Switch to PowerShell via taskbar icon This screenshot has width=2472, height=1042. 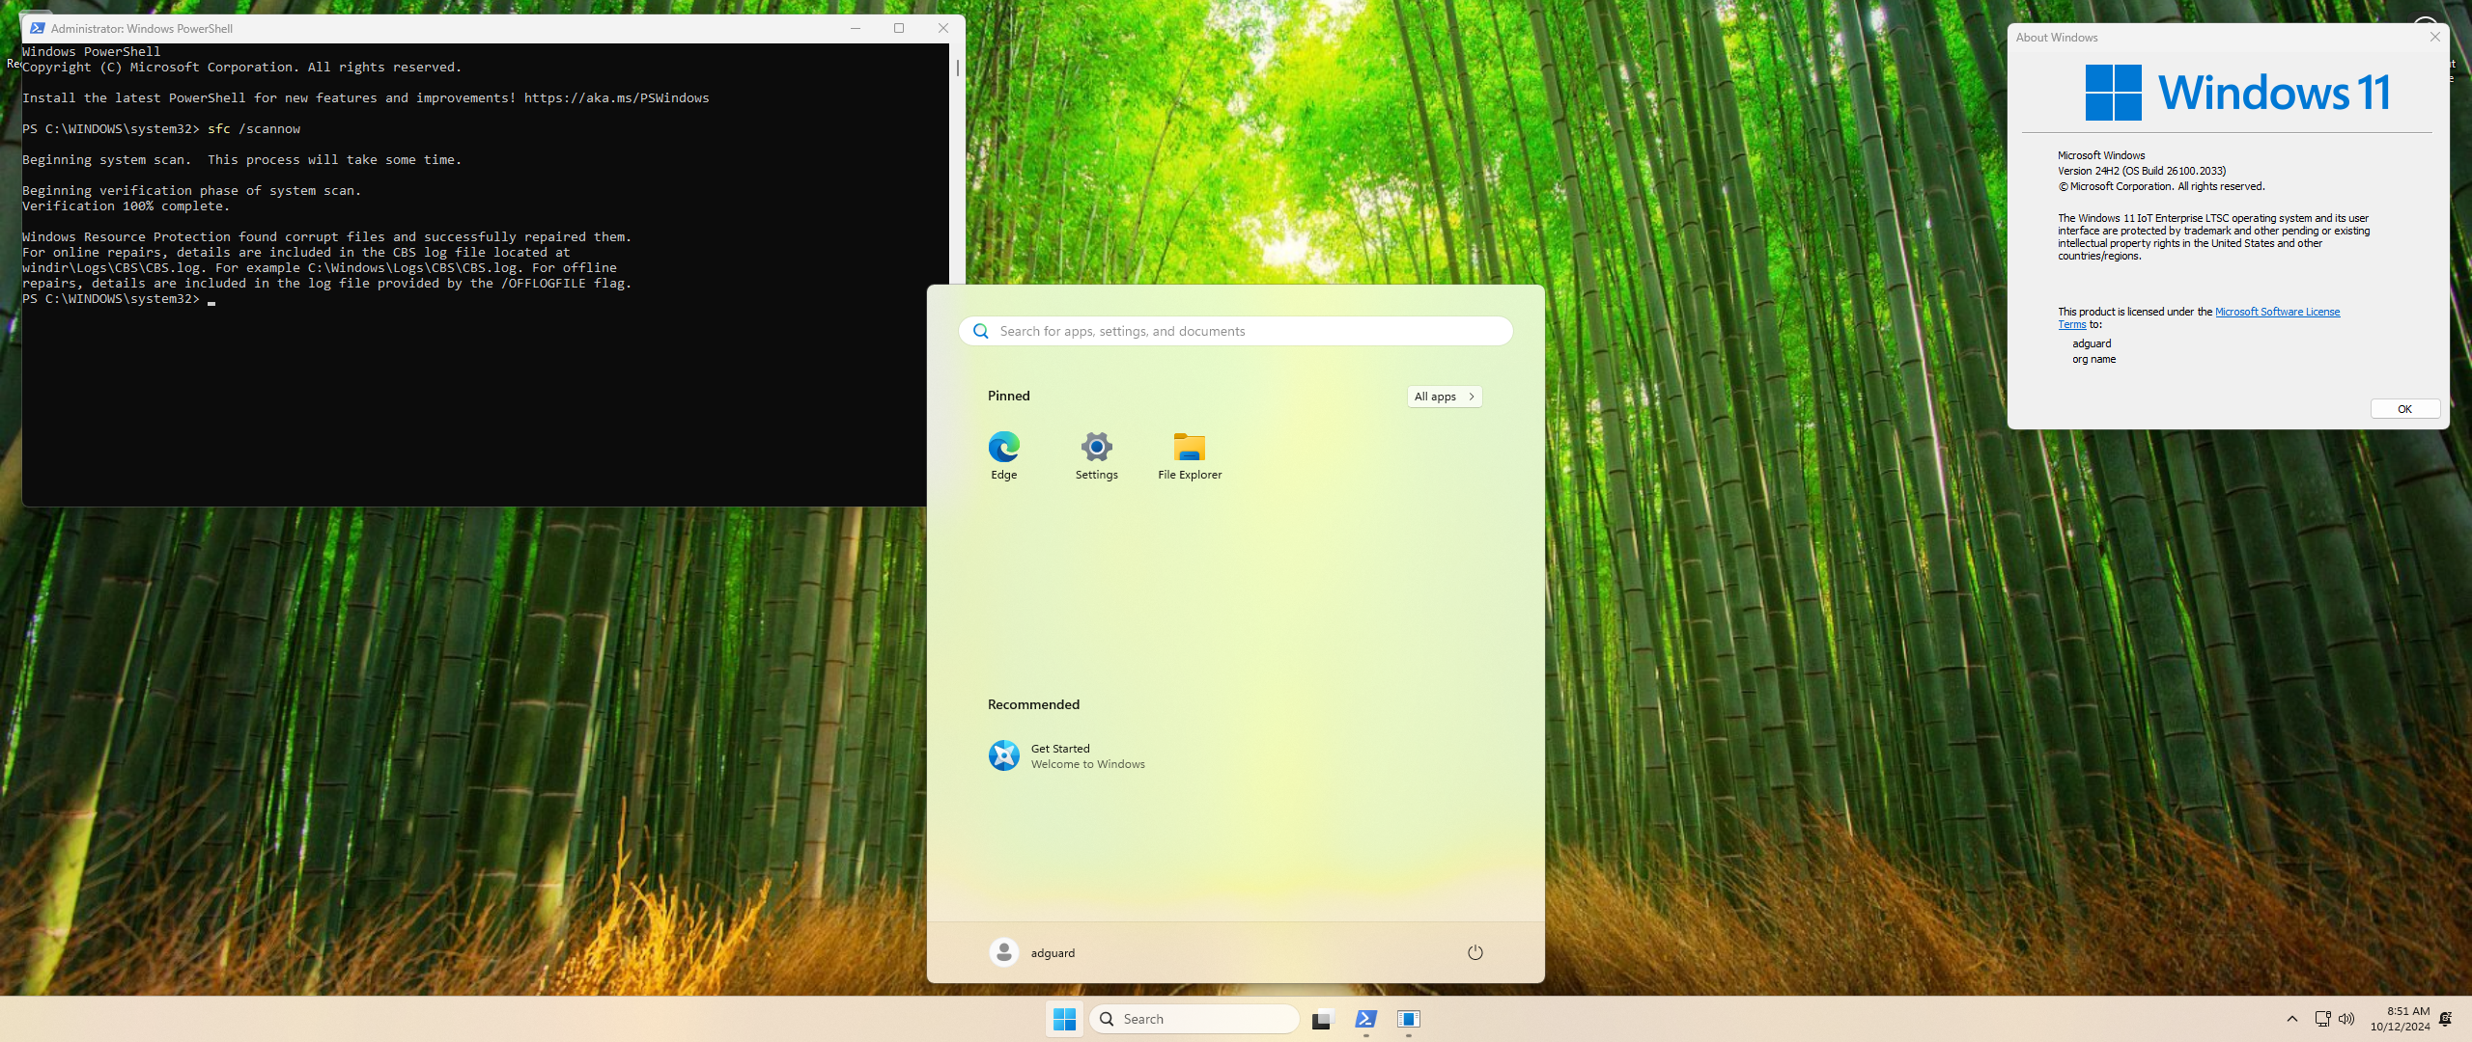tap(1365, 1019)
